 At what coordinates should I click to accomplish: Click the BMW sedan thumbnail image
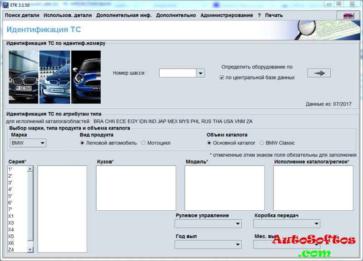pos(24,77)
